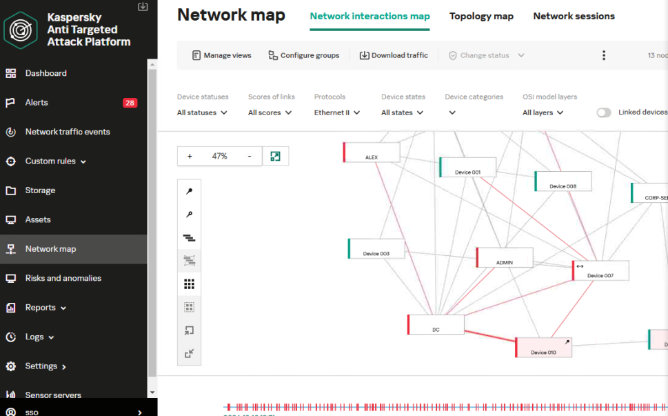Click the collapse group icon

(189, 353)
